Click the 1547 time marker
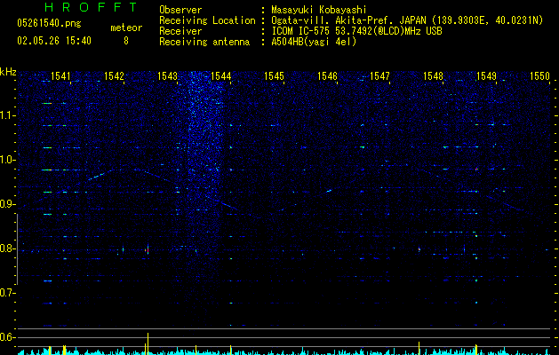The width and height of the screenshot is (559, 355). [x=380, y=75]
